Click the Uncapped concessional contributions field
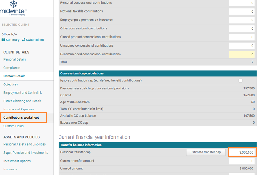Viewport: 259px width, 175px height. [242, 46]
